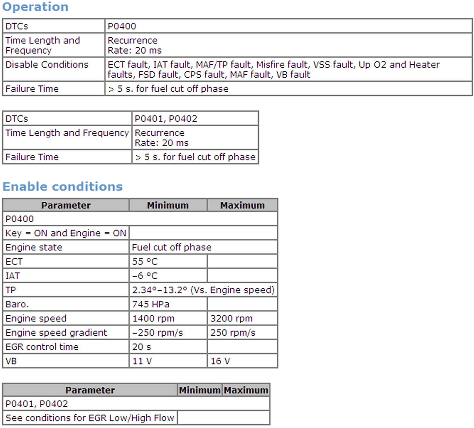The height and width of the screenshot is (428, 474).
Task: Click the Enable conditions heading
Action: [x=63, y=186]
